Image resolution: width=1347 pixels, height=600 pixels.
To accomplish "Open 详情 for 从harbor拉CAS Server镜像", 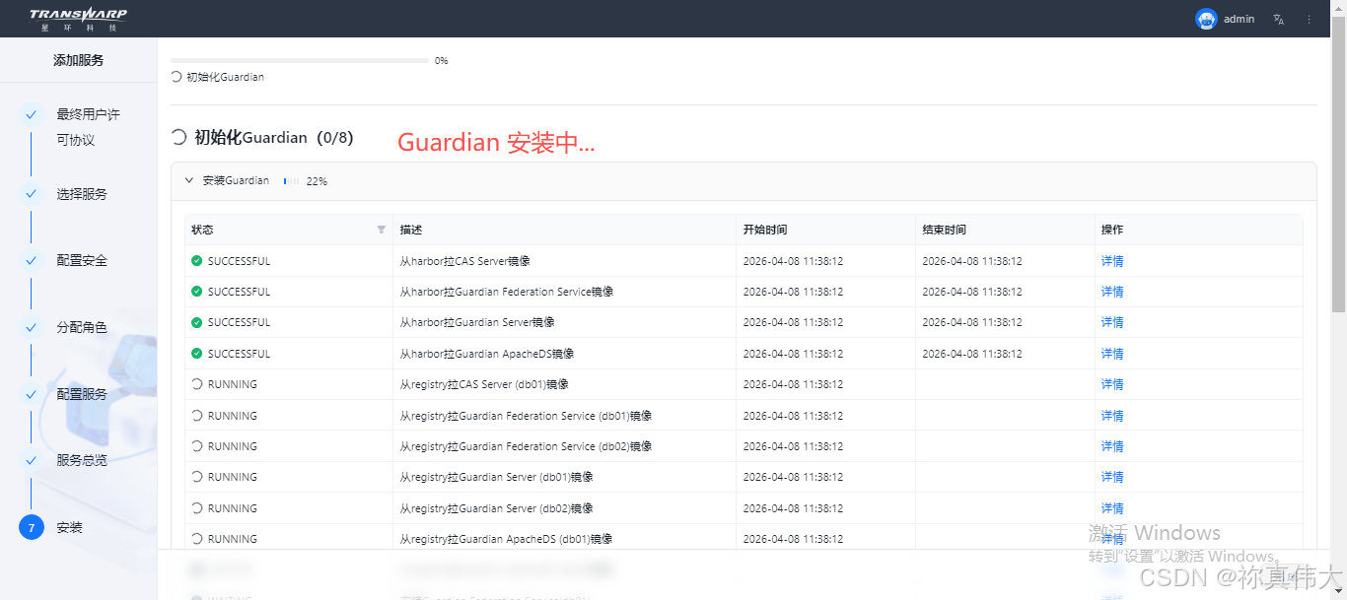I will [1112, 261].
